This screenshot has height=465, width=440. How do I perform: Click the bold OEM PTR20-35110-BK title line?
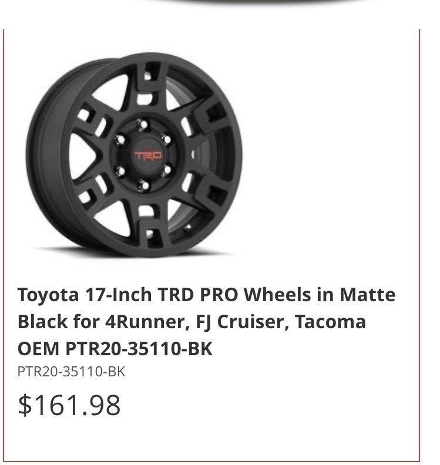coord(115,348)
